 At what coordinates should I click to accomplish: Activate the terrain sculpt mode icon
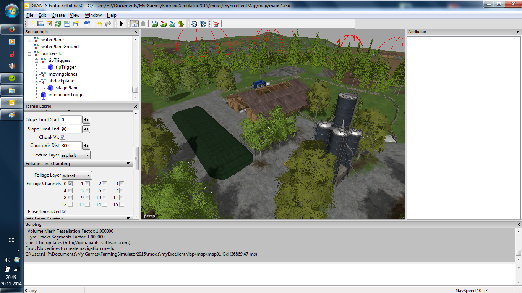click(155, 24)
